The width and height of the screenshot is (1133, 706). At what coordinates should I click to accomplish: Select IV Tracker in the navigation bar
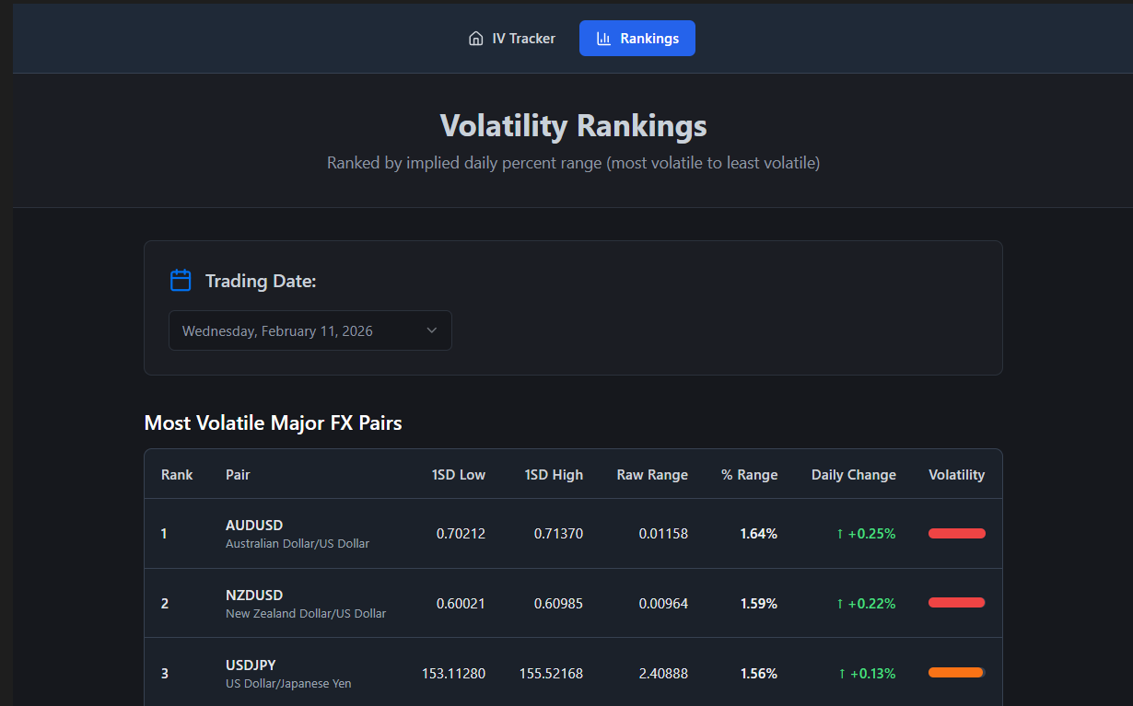click(x=511, y=38)
